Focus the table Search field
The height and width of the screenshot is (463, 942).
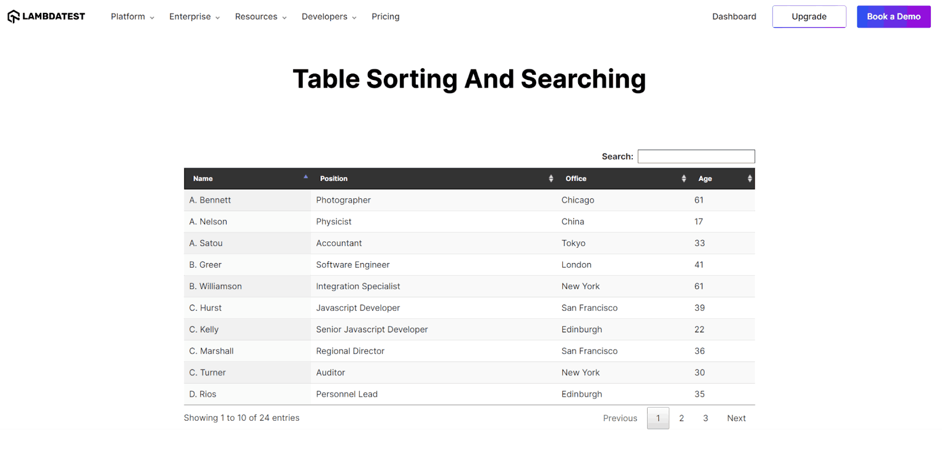(696, 156)
